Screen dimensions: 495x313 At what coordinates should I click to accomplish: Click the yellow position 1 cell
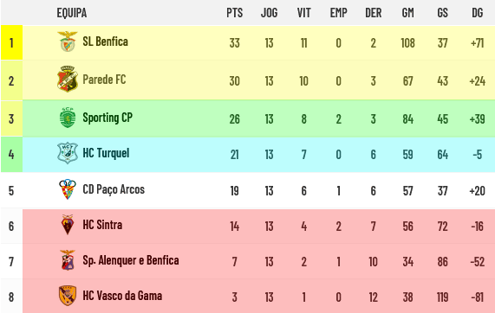coord(11,42)
